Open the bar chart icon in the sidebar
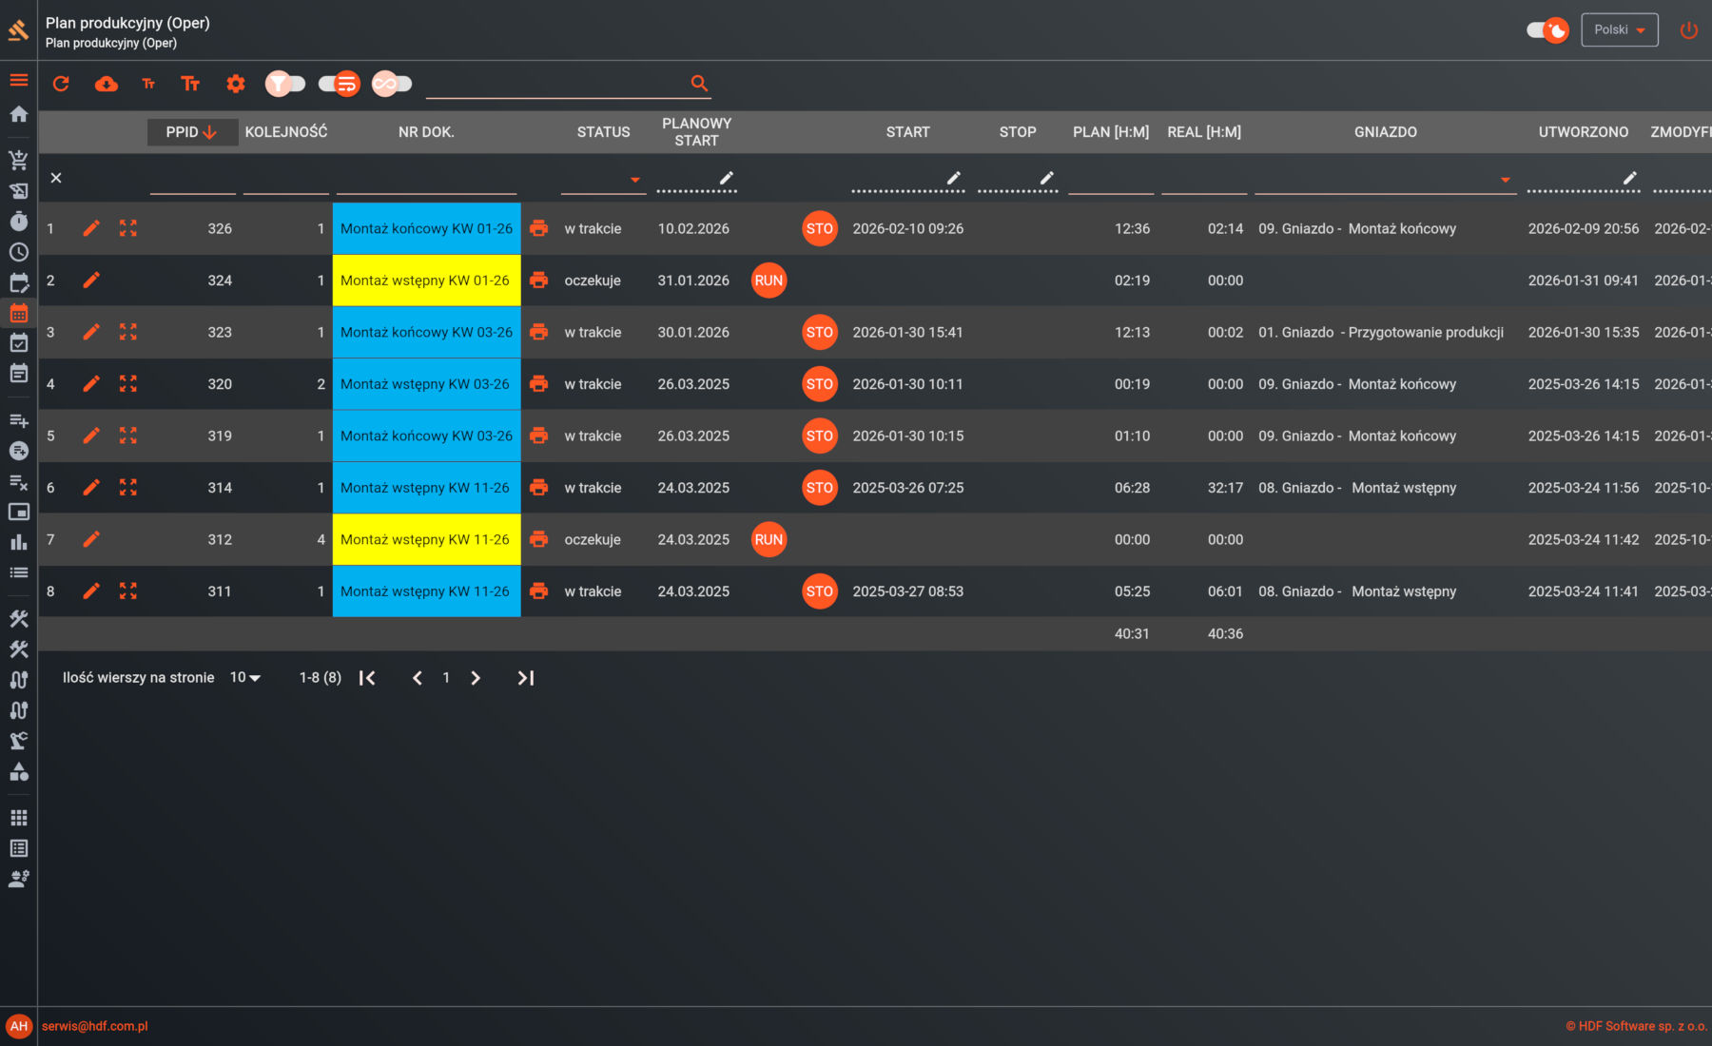 point(19,542)
